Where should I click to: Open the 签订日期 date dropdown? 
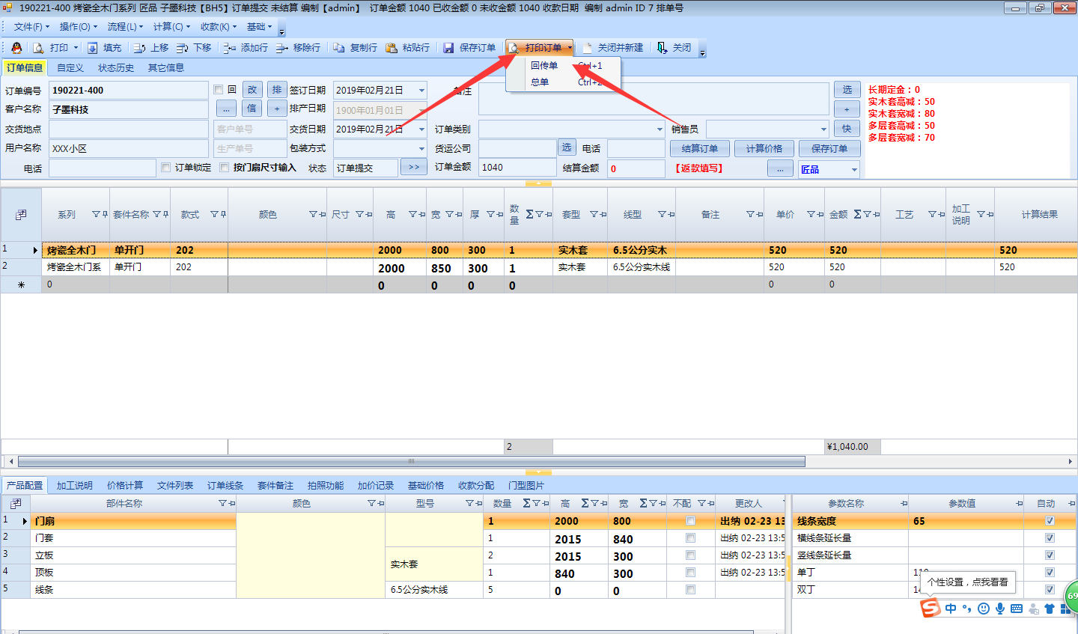pyautogui.click(x=421, y=91)
